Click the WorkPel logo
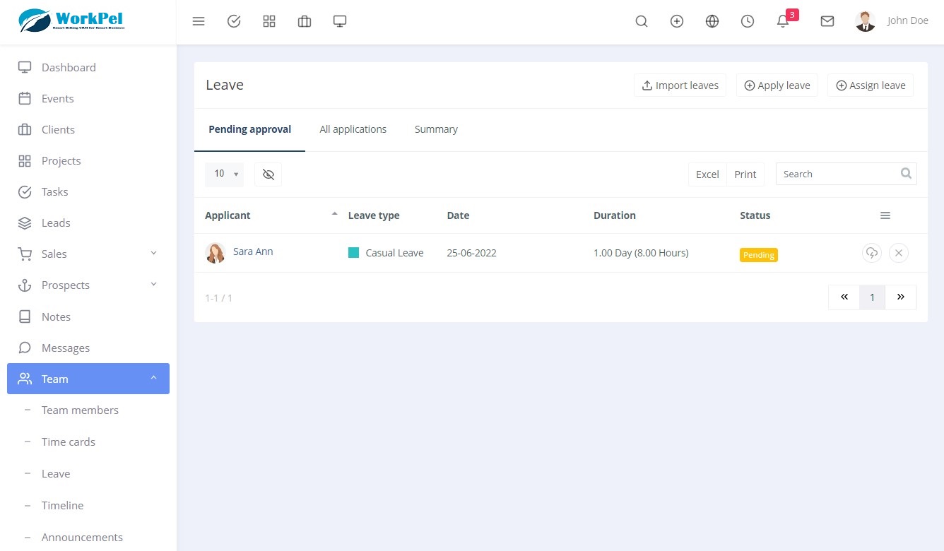944x551 pixels. (x=72, y=20)
